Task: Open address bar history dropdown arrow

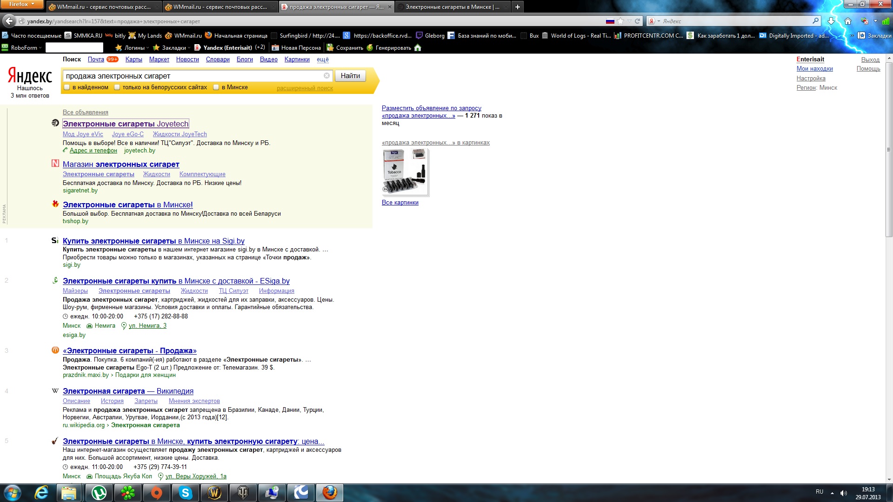Action: pyautogui.click(x=629, y=21)
